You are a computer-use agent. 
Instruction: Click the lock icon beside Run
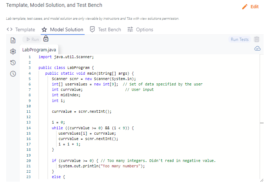click(x=46, y=39)
